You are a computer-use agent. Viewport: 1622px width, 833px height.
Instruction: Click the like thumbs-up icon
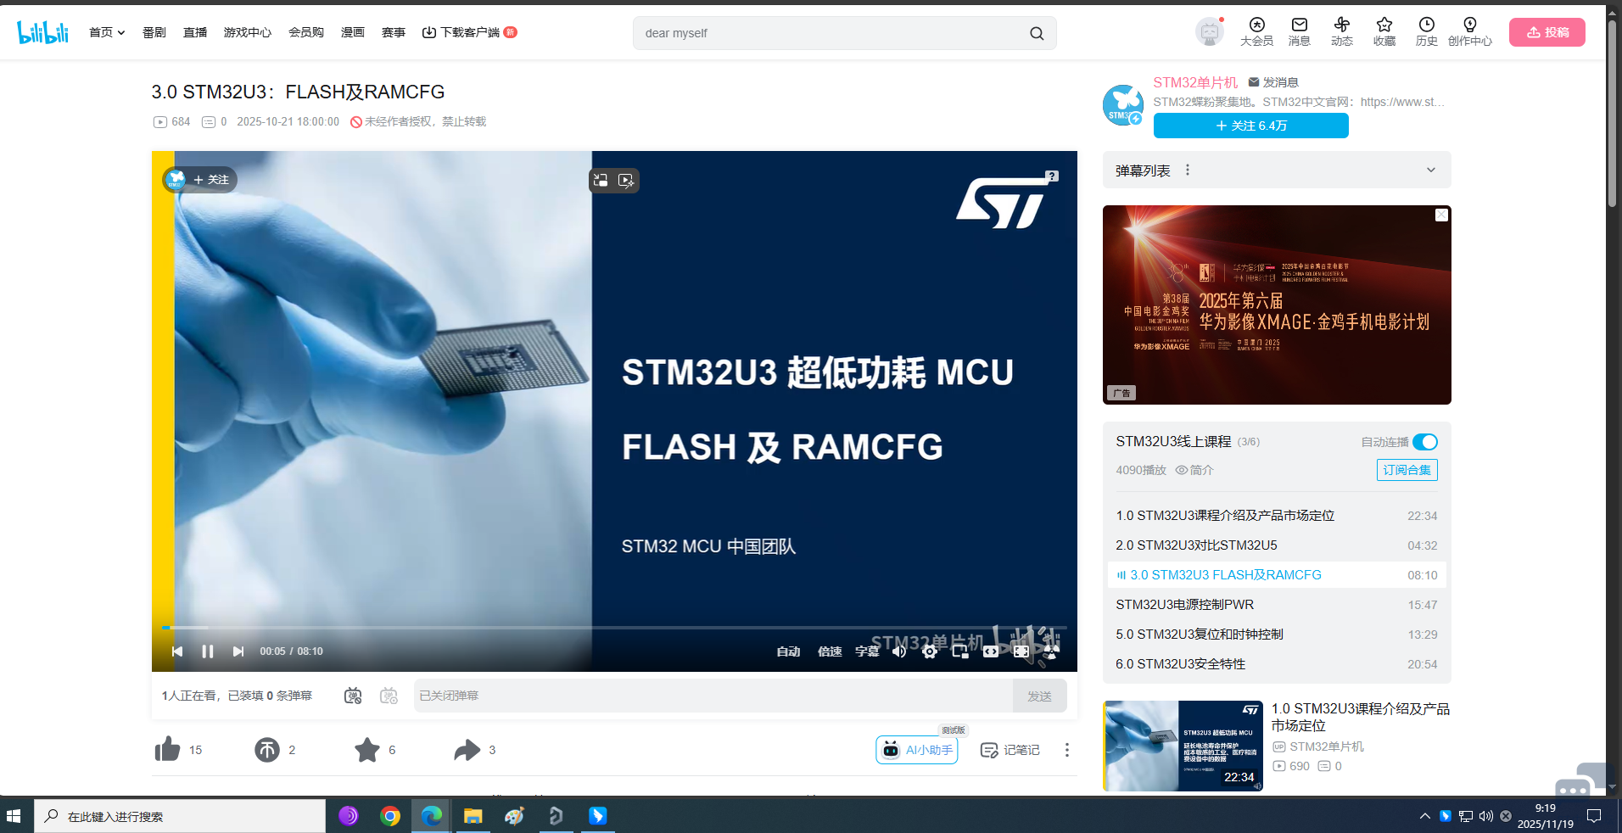tap(168, 750)
